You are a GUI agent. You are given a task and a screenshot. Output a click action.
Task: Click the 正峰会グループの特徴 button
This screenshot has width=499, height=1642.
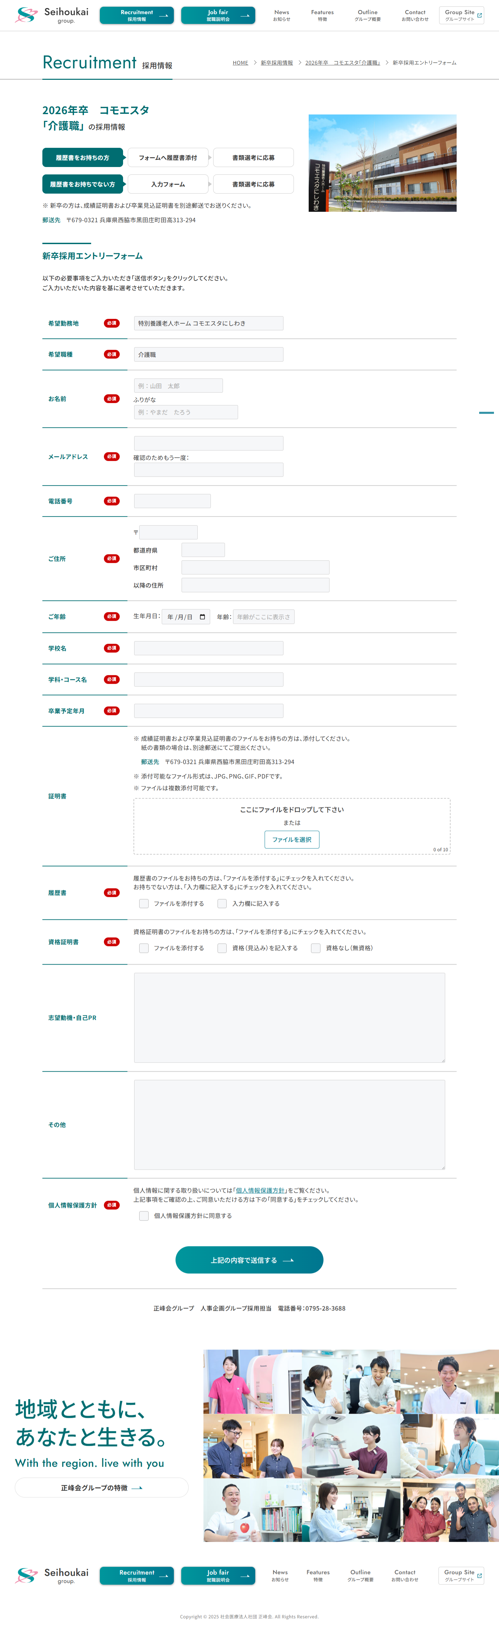[102, 1488]
